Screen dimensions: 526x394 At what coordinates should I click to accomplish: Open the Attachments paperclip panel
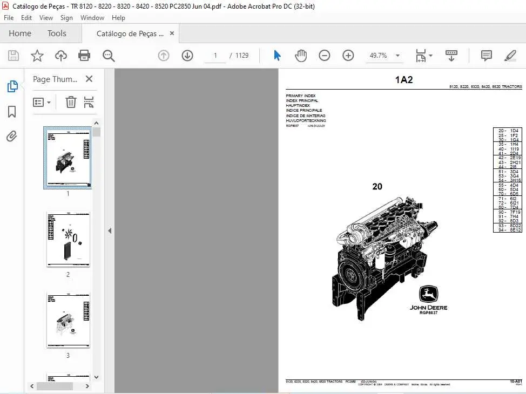[x=12, y=137]
